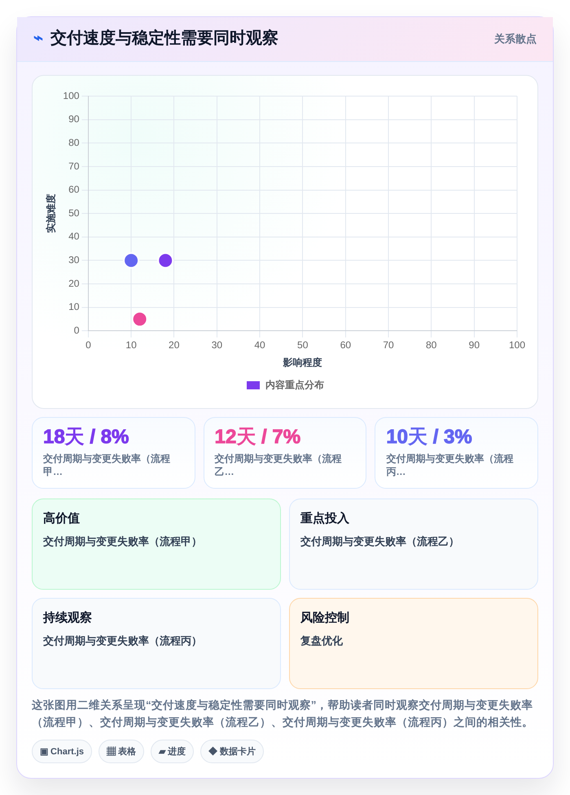Viewport: 570px width, 795px height.
Task: Click the 数据卡片 tag chip
Action: 232,751
